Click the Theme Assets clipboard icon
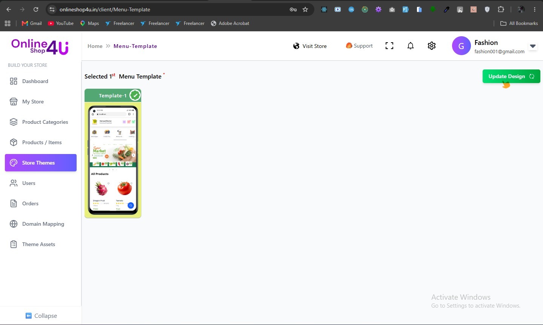543x325 pixels. coord(14,244)
